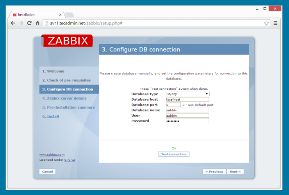
Task: Open the Chrome hamburger menu
Action: [x=276, y=23]
